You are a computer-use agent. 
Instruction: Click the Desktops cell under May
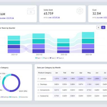89,84
